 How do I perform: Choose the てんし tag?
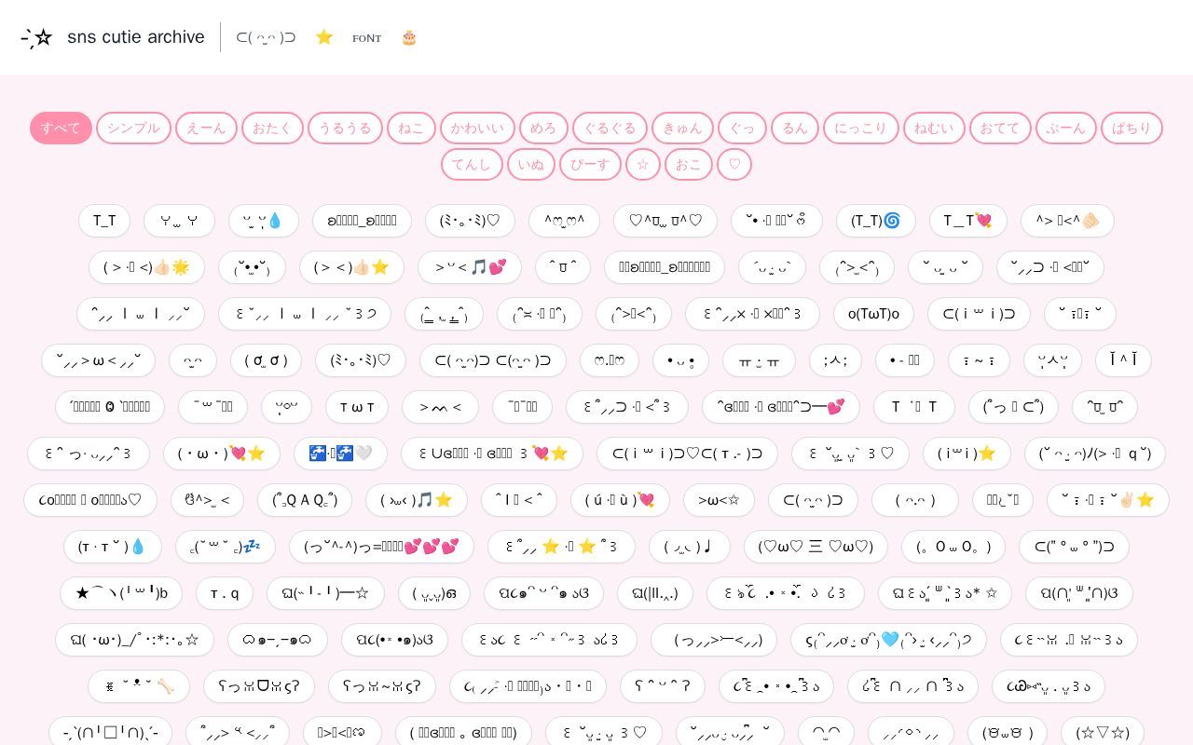click(x=472, y=164)
